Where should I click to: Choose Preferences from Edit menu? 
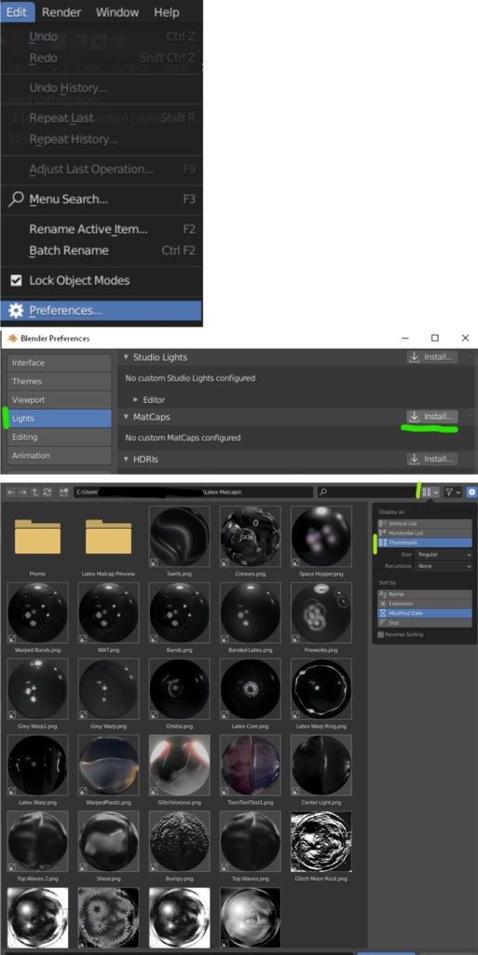tap(101, 311)
